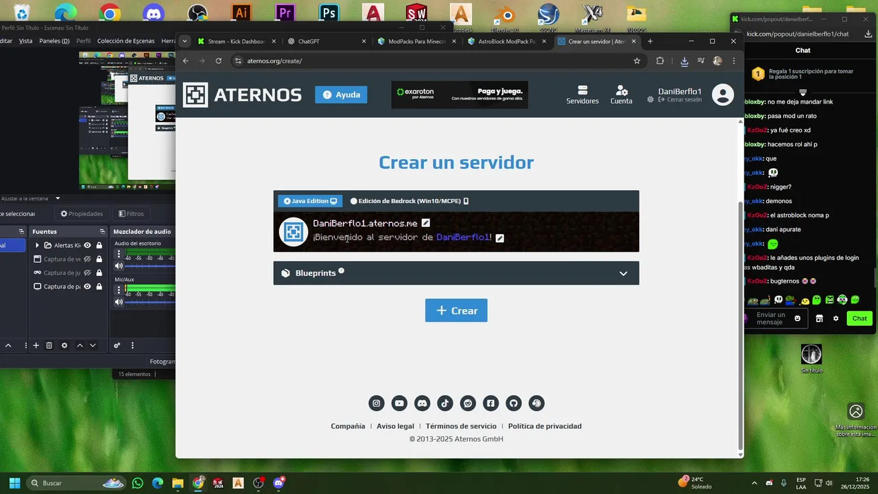This screenshot has width=878, height=494.
Task: Open OBS source properties gear
Action: 64,345
